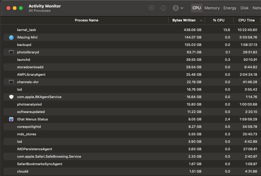Click the 438.06 GB bytes written value
The width and height of the screenshot is (261, 176).
(x=192, y=30)
